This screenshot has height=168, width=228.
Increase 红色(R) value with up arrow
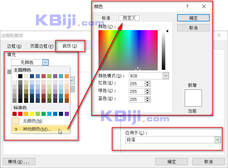click(148, 82)
